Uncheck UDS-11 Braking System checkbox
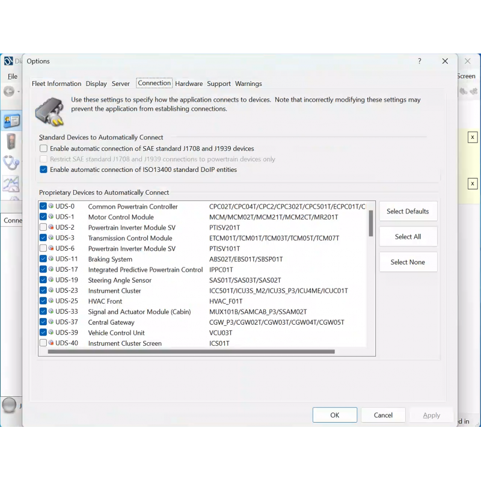Viewport: 481px width, 481px height. [43, 259]
